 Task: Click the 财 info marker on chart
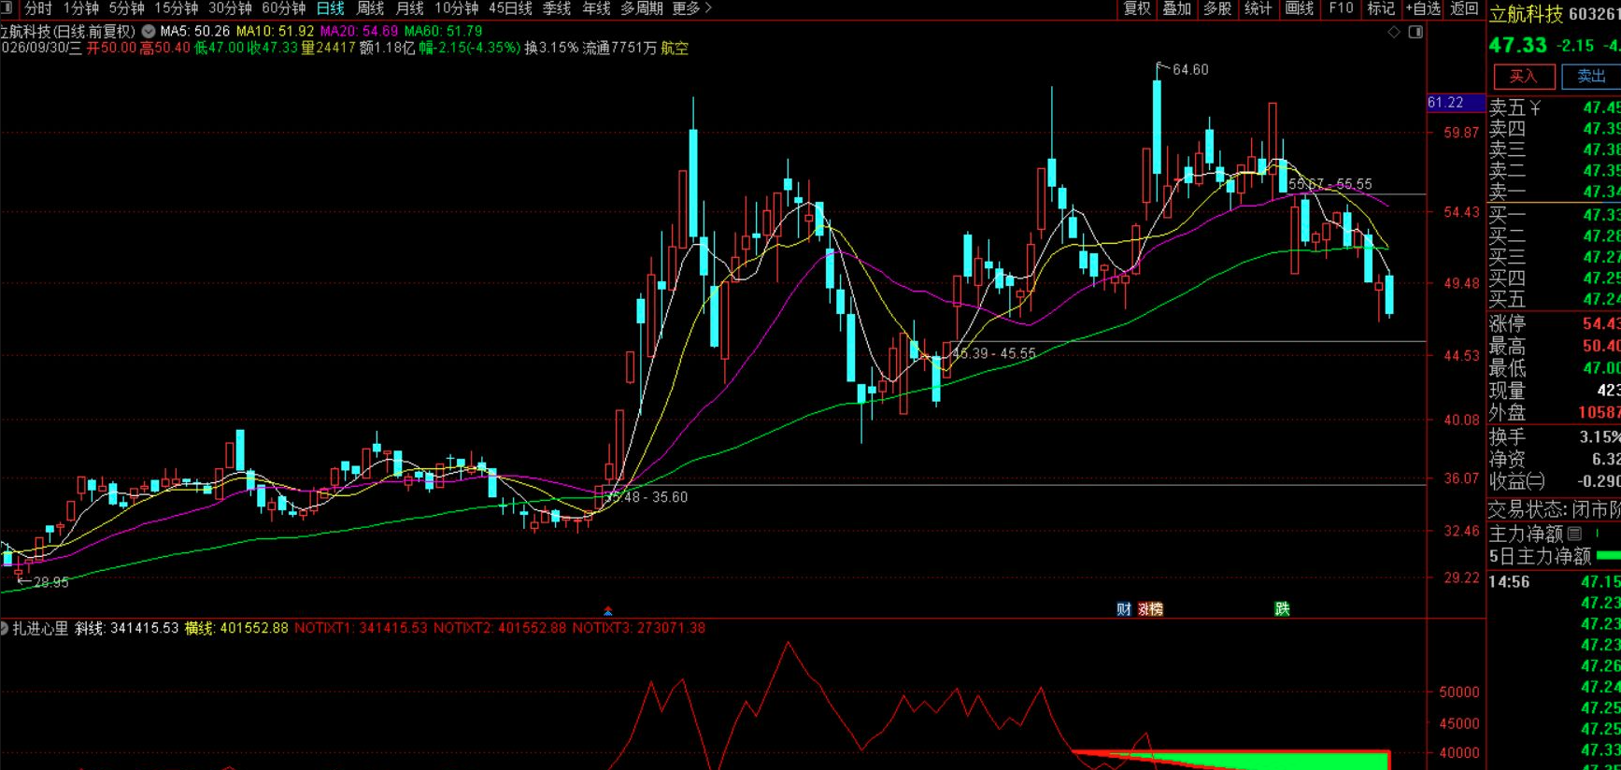[x=1124, y=609]
